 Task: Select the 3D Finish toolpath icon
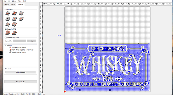click(x=15, y=33)
